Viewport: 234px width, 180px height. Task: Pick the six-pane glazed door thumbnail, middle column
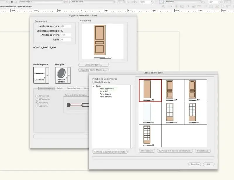point(173,113)
